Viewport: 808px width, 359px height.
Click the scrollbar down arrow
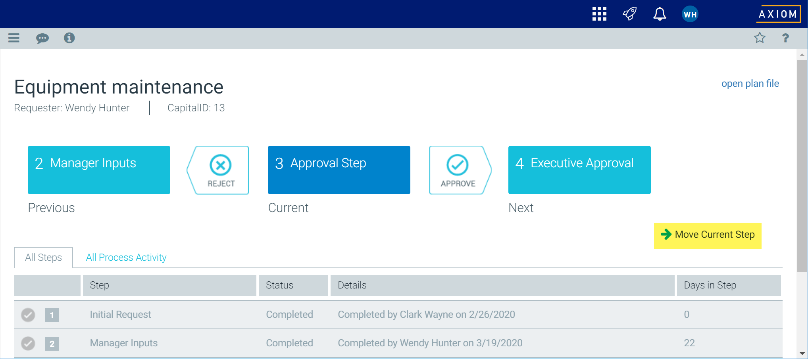(x=802, y=353)
